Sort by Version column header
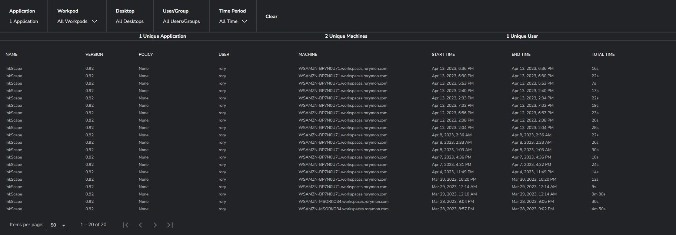Image resolution: width=676 pixels, height=235 pixels. 94,54
